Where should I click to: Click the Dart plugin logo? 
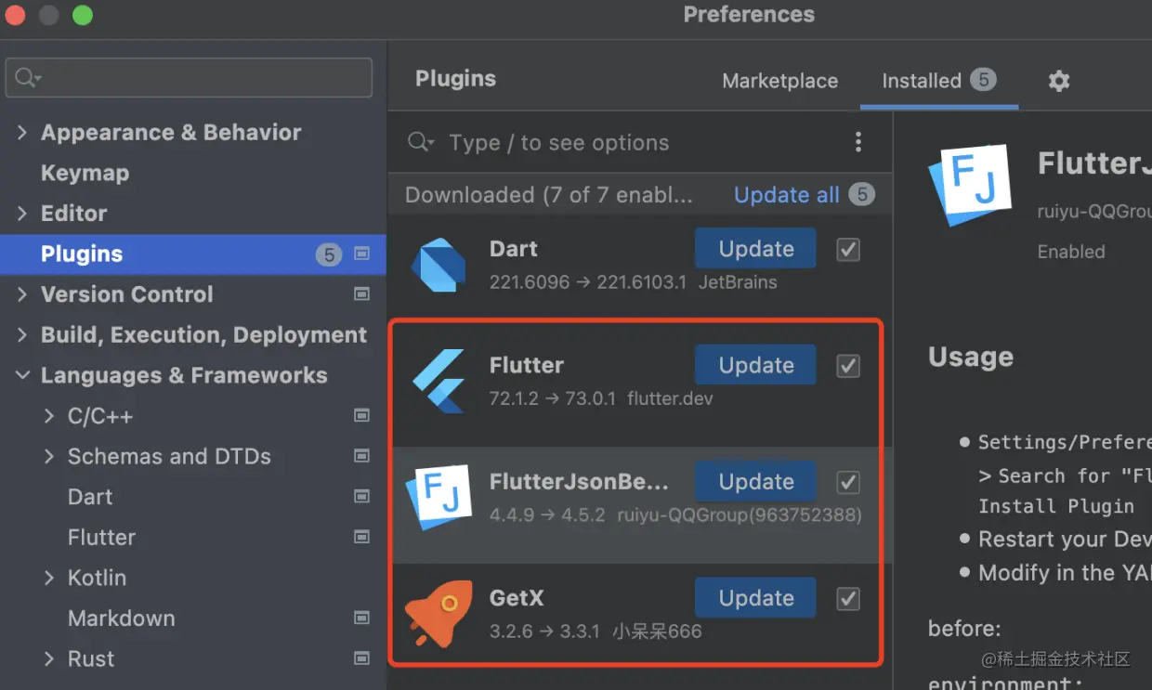tap(439, 266)
